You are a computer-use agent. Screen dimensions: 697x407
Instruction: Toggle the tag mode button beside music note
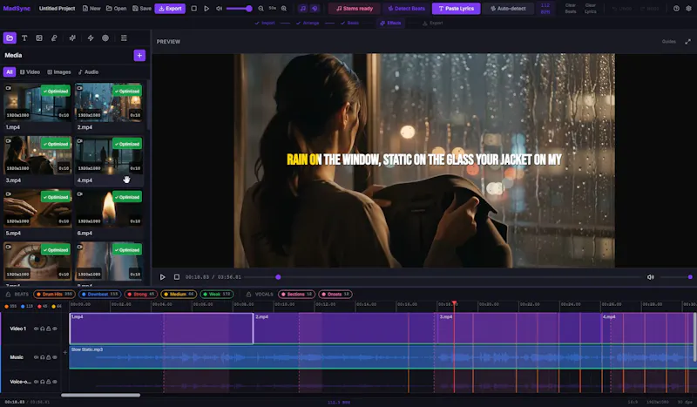point(315,9)
